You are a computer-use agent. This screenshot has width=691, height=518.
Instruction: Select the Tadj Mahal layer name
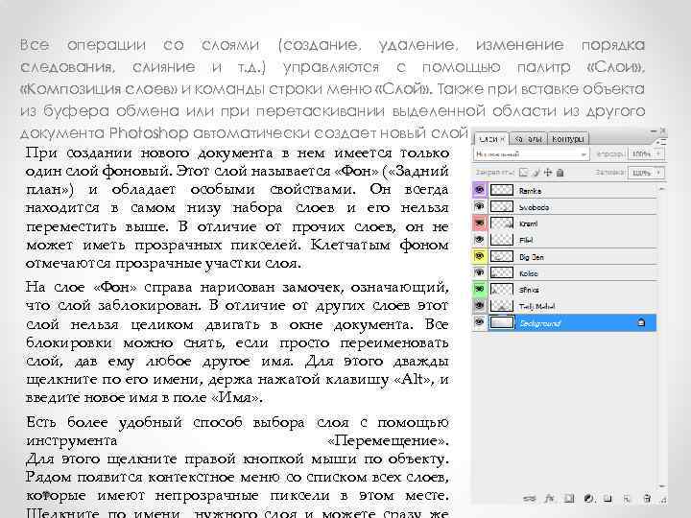point(536,306)
